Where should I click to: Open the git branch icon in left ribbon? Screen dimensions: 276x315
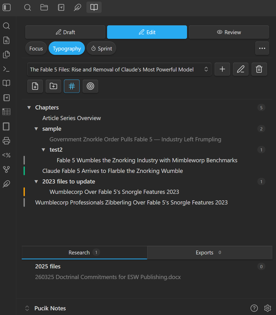[6, 170]
